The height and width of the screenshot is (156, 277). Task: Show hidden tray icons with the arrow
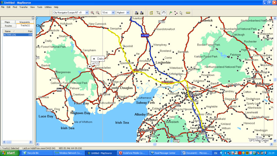pyautogui.click(x=221, y=153)
